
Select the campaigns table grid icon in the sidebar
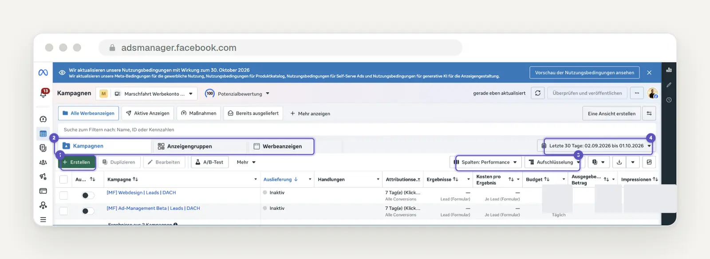pos(43,133)
